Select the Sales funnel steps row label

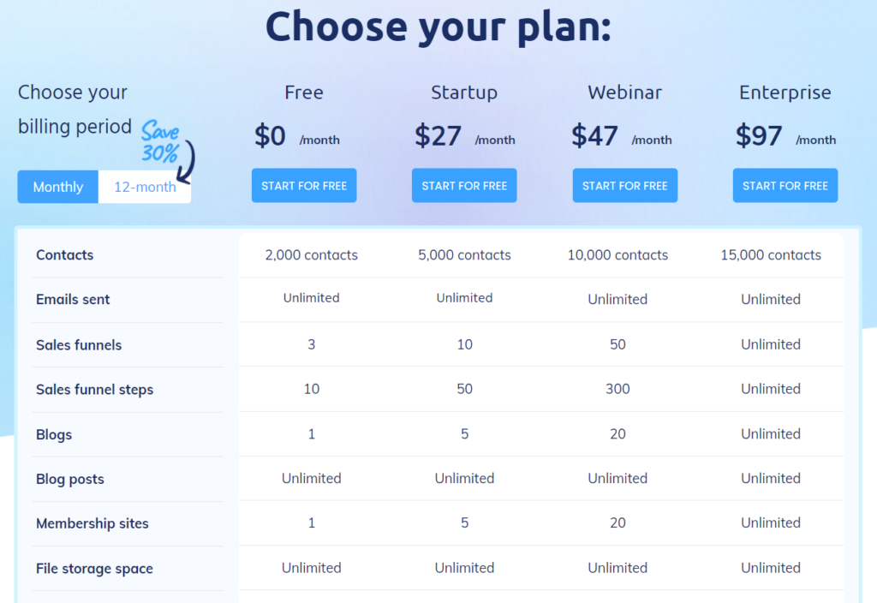94,389
